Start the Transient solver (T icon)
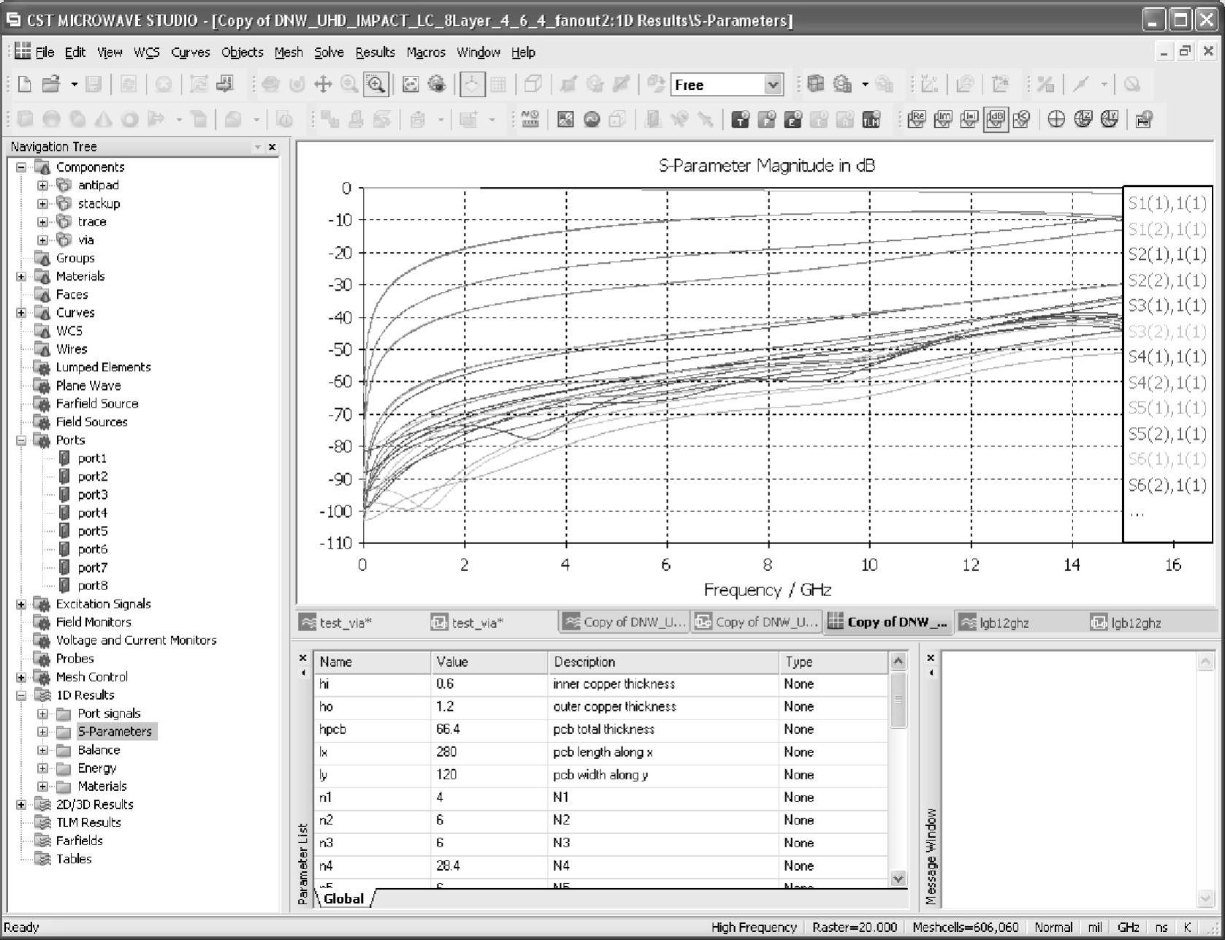Image resolution: width=1225 pixels, height=940 pixels. [741, 120]
